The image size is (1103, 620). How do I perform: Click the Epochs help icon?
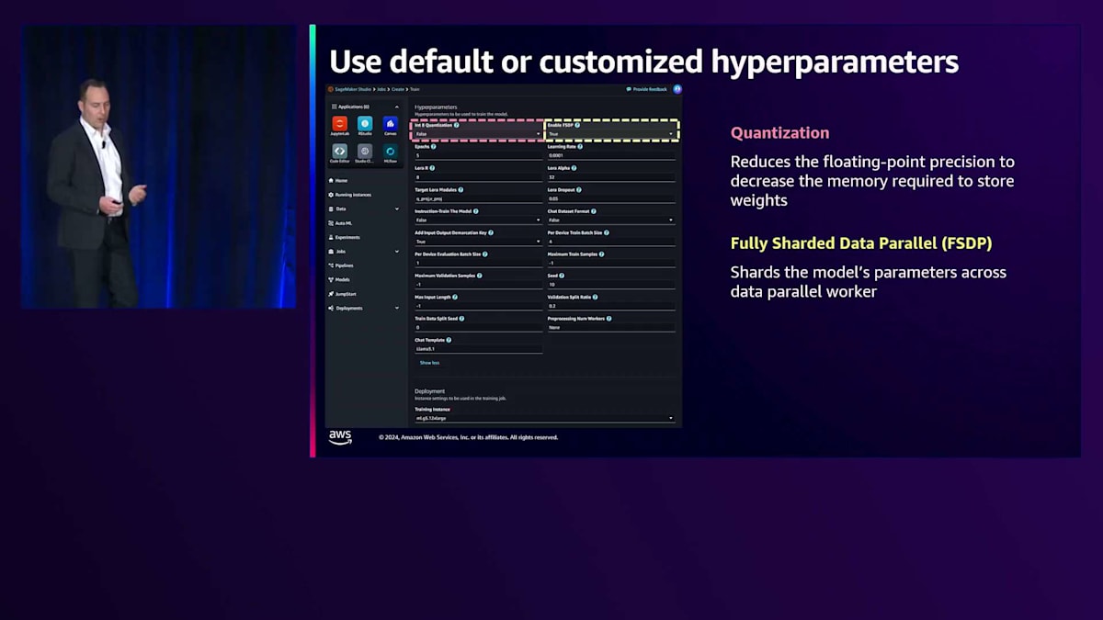pos(434,146)
